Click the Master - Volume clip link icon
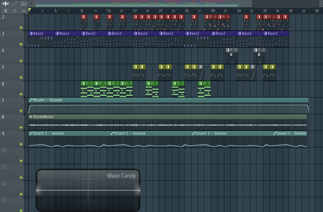323x212 pixels. tap(31, 100)
